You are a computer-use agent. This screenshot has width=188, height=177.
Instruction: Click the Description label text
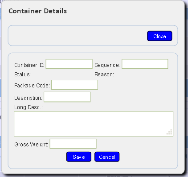(x=28, y=98)
